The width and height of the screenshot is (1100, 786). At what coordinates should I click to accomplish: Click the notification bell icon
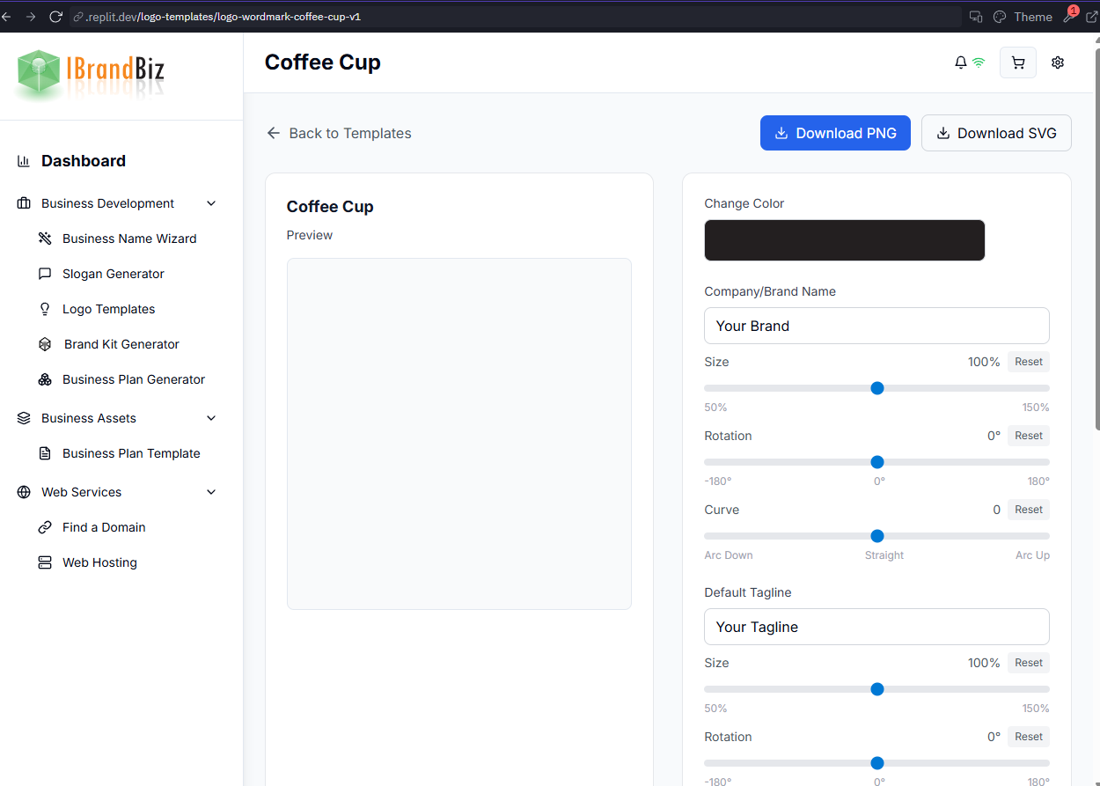pyautogui.click(x=961, y=62)
